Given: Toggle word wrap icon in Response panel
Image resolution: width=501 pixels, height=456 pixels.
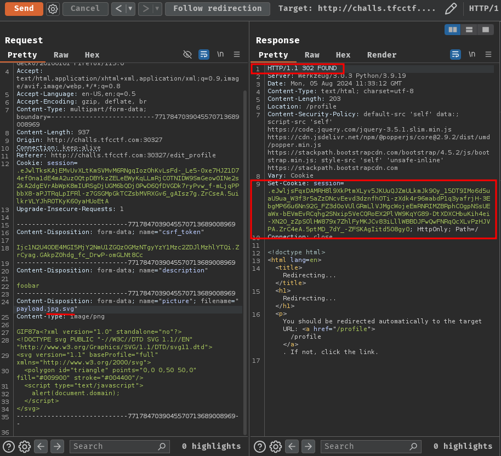Looking at the screenshot, I should 456,55.
